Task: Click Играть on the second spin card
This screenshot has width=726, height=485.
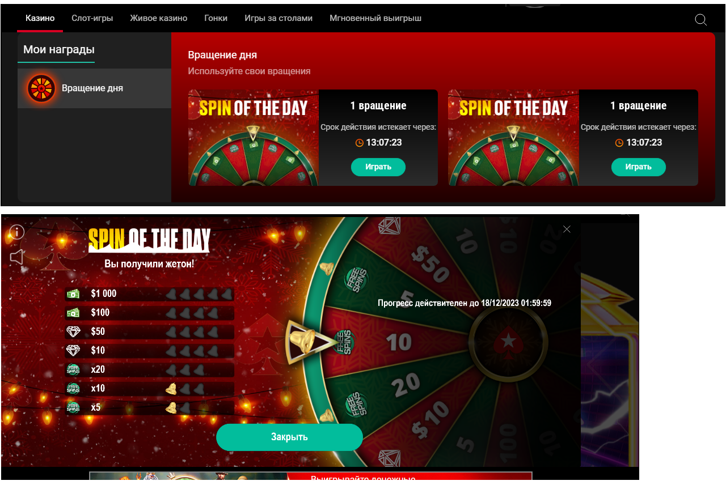Action: (639, 167)
